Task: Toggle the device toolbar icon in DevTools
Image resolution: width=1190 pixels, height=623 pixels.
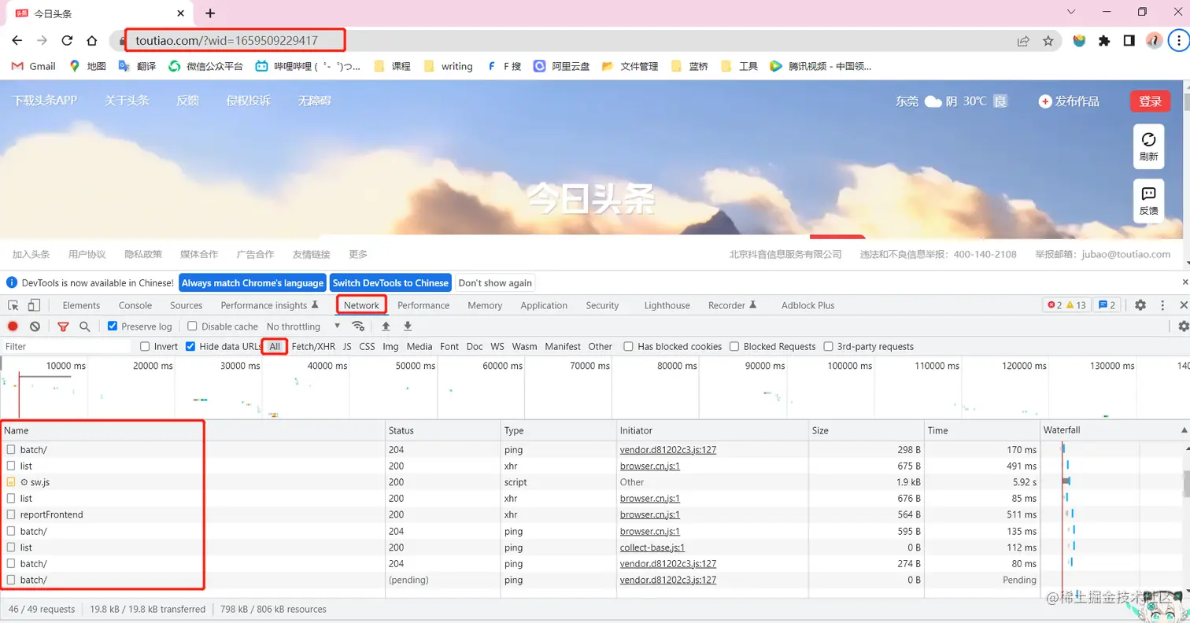Action: [35, 305]
